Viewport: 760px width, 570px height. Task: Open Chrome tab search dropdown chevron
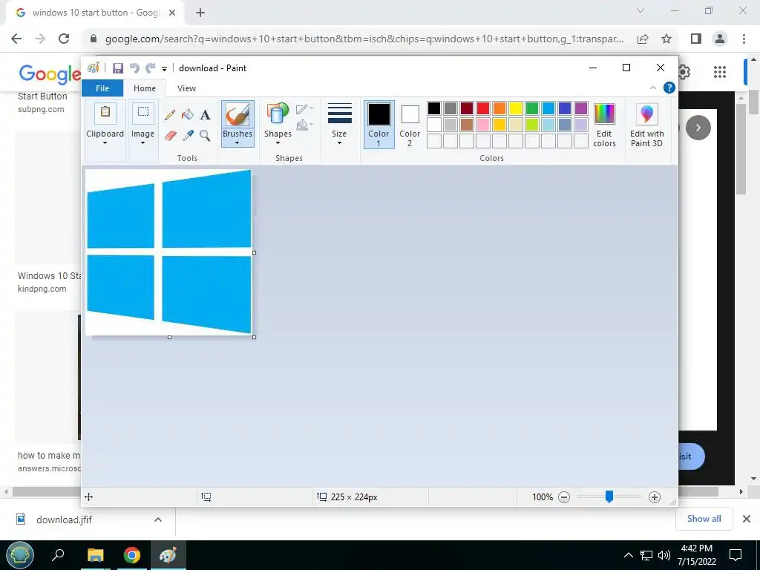pos(641,10)
